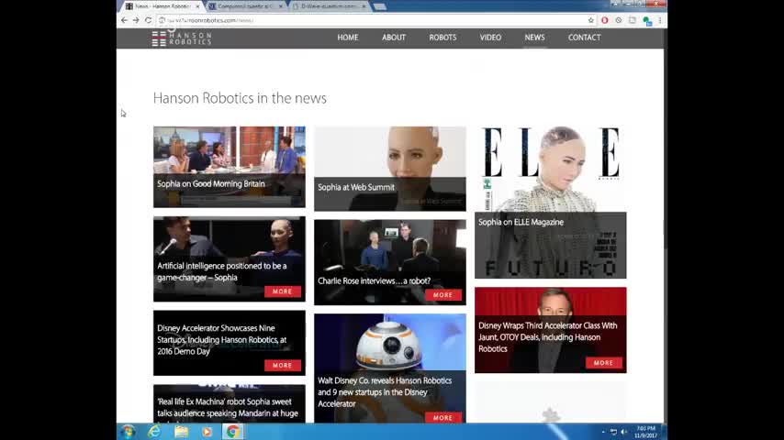Click MORE on Walt Disney Co. reveals card
The image size is (784, 440).
443,417
